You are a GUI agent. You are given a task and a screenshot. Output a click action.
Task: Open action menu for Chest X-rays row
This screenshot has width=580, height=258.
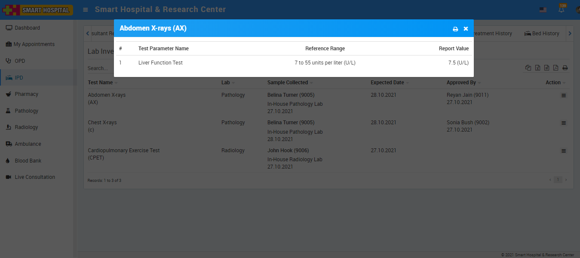click(564, 123)
